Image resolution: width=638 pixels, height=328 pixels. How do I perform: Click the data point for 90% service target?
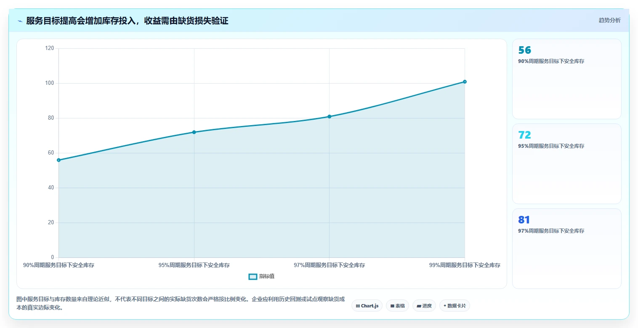[58, 160]
